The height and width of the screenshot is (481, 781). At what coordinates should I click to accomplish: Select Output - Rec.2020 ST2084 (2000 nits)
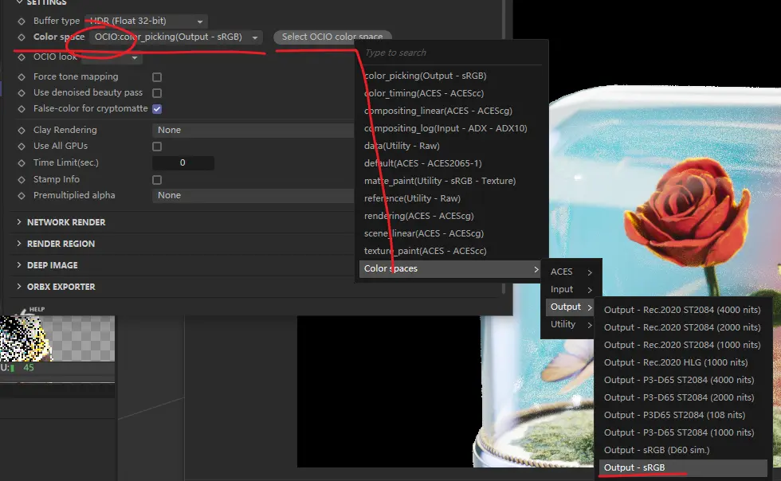coord(682,327)
